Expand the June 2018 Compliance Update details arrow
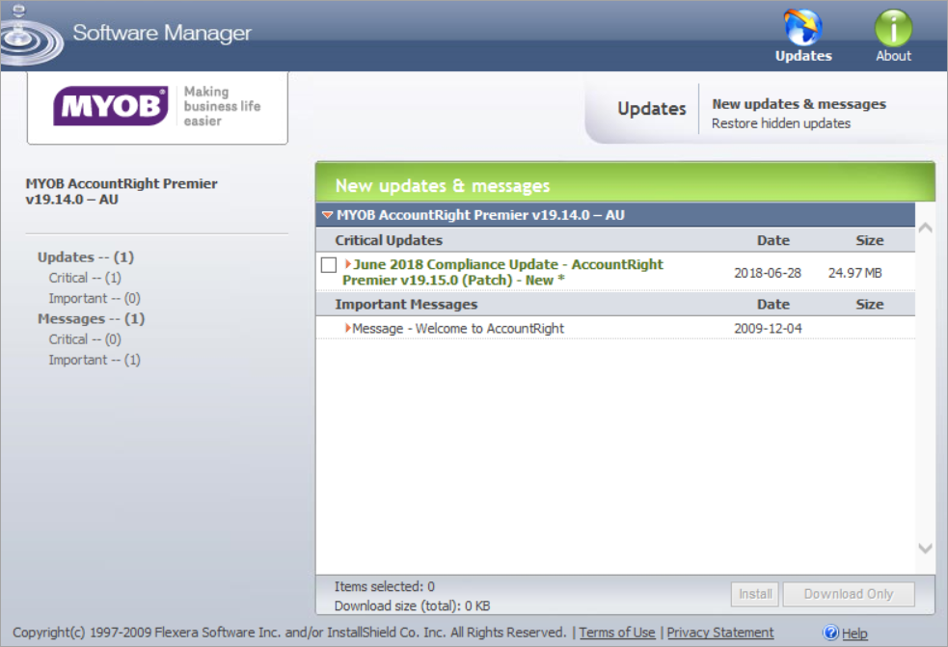The height and width of the screenshot is (647, 948). 347,263
